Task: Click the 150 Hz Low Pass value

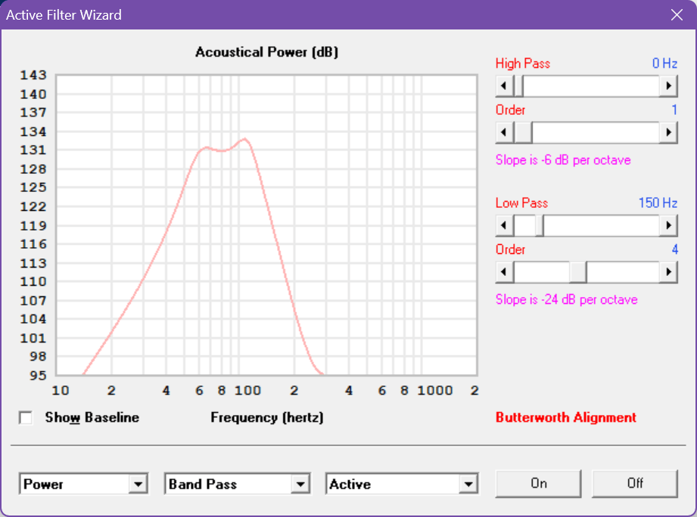Action: coord(658,203)
